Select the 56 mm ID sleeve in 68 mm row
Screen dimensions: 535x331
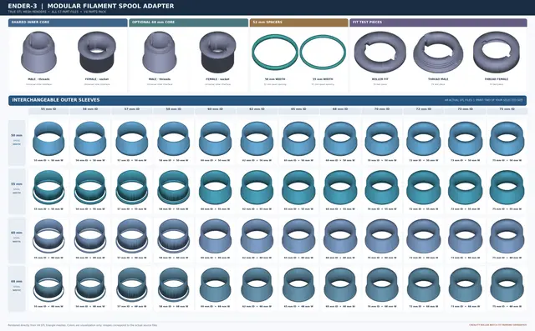tap(90, 285)
